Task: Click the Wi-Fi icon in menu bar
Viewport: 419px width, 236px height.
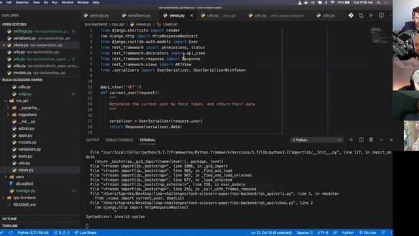Action: [332, 3]
